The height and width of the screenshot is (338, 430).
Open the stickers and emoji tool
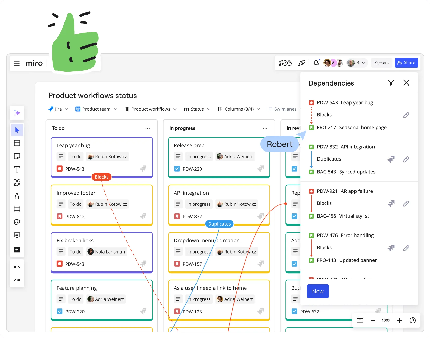pyautogui.click(x=17, y=222)
